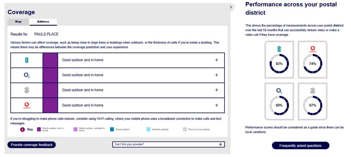Collapse the coverage panel with chevron arrow

tap(231, 7)
